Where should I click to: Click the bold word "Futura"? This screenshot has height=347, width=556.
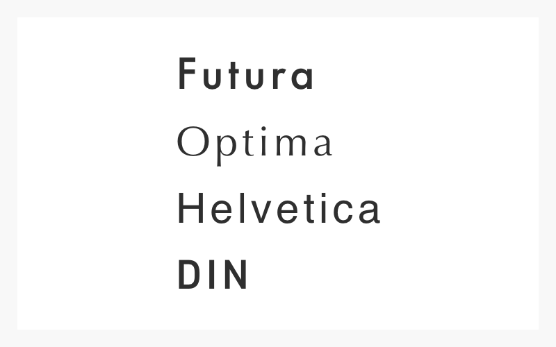[246, 74]
